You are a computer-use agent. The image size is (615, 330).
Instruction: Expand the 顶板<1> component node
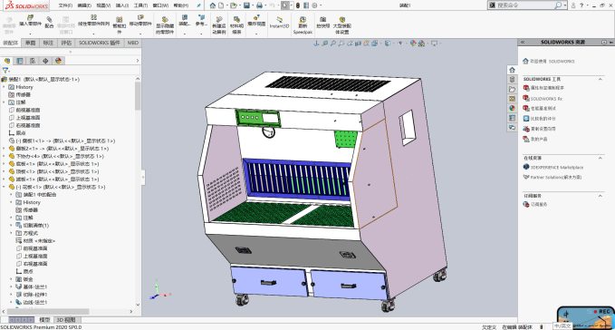pos(5,171)
